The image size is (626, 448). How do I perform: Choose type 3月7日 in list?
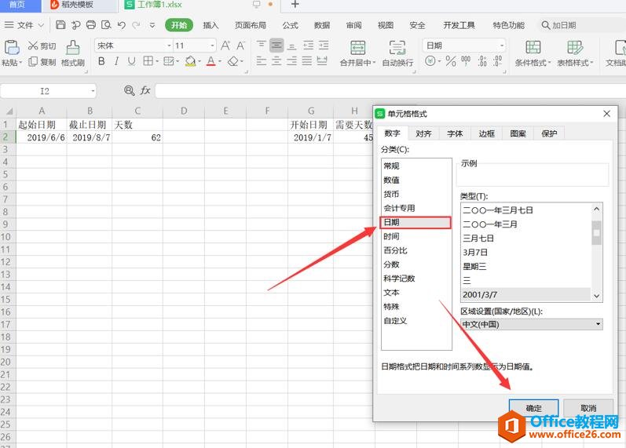(525, 252)
